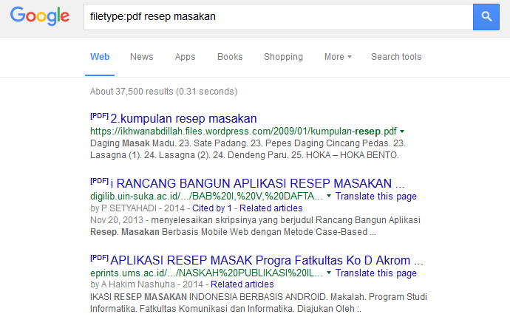Click 'by A Hakim Nashuha - 2014' text
Viewport: 510px width, 331px height.
[x=146, y=284]
